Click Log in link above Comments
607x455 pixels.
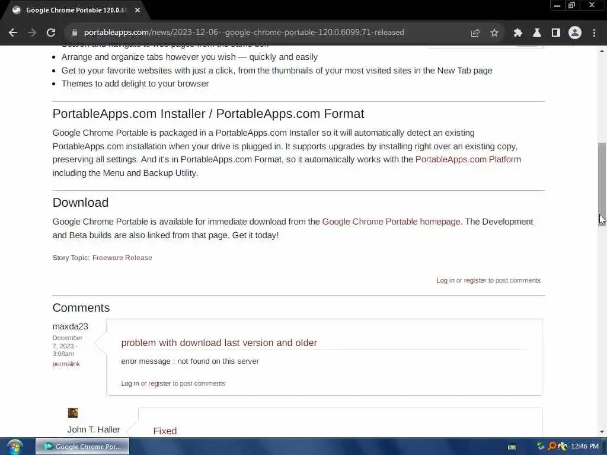[x=446, y=280]
